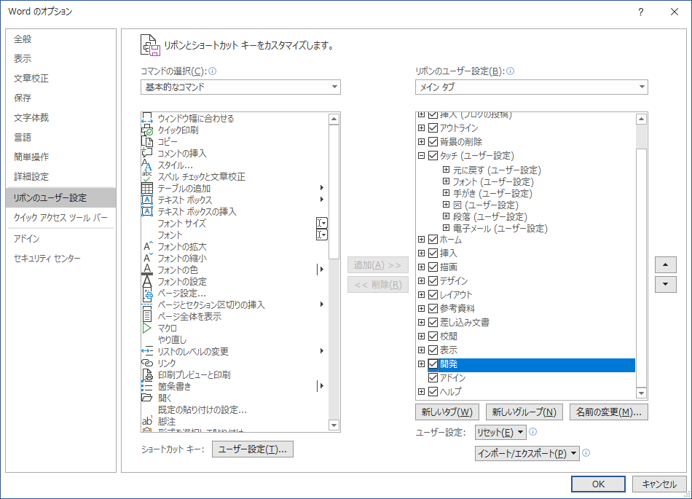
Task: Toggle the ホーム tab checkbox
Action: click(433, 239)
